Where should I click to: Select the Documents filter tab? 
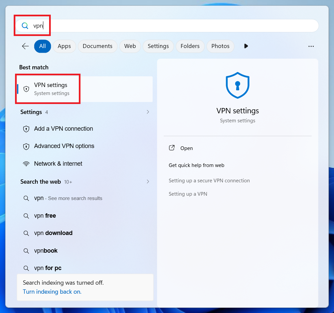[98, 46]
